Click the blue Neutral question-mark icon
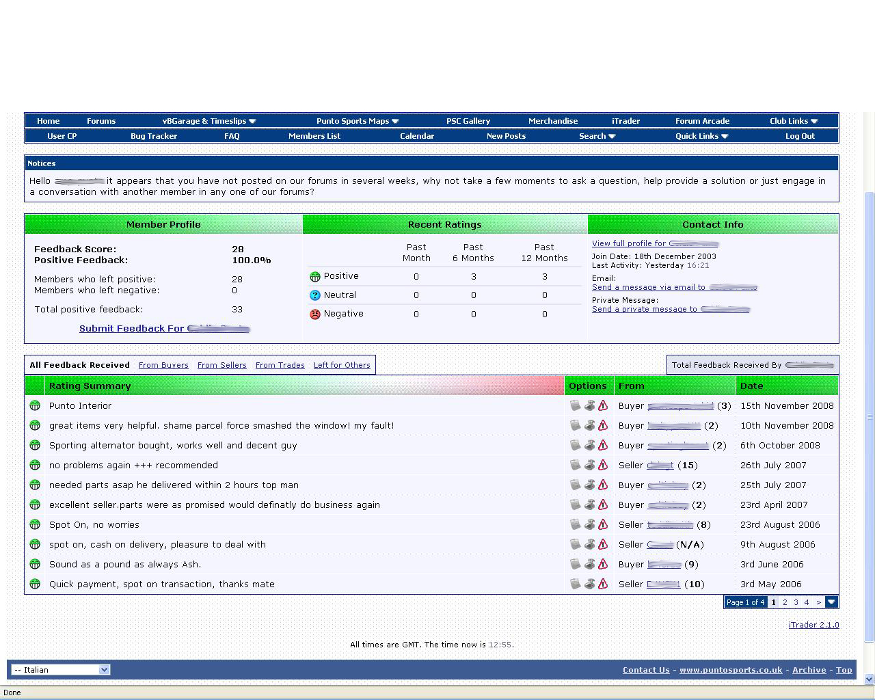Screen dimensions: 875x700 click(x=315, y=295)
